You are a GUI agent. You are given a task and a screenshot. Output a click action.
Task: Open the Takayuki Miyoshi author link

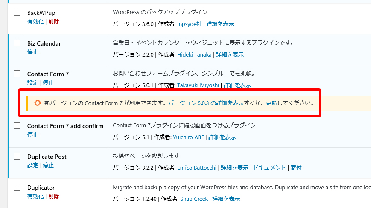198,85
